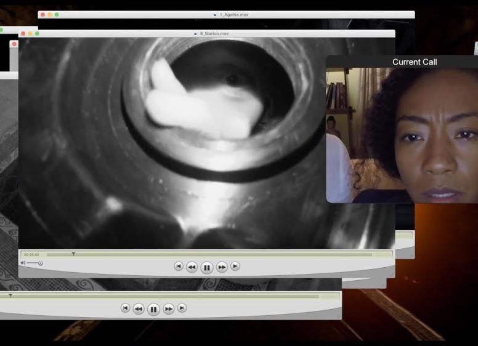Rewind in the lower background player
This screenshot has height=346, width=478.
click(139, 309)
